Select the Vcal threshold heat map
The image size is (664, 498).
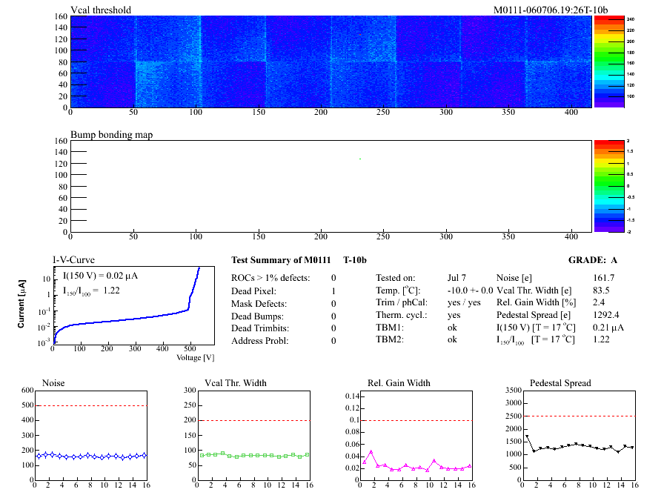coord(331,62)
